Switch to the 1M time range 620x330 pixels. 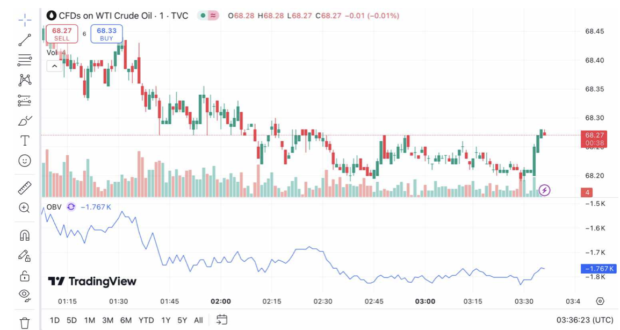click(x=89, y=320)
